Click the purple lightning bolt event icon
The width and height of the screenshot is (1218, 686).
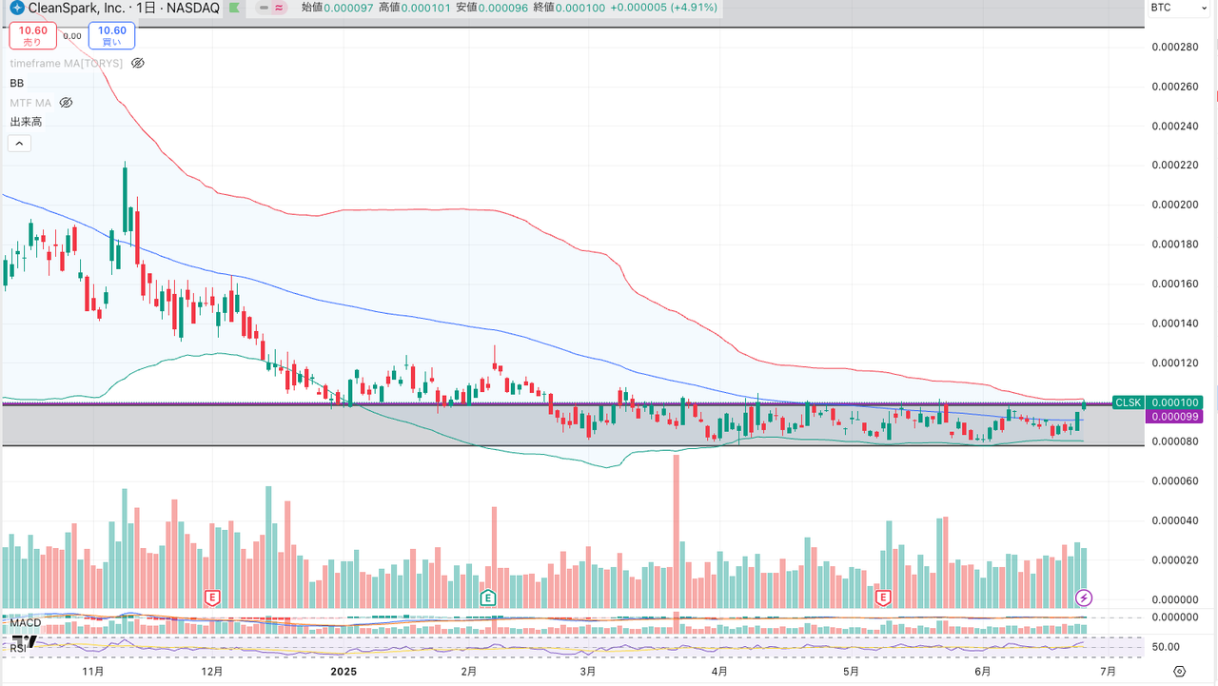(x=1083, y=598)
